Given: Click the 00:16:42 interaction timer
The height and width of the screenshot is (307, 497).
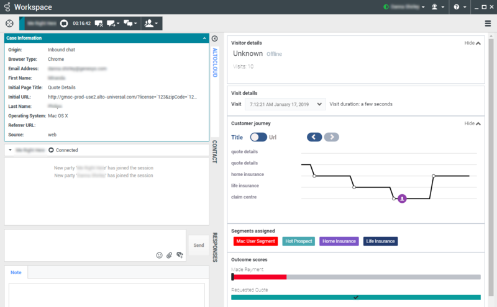Looking at the screenshot, I should point(82,24).
